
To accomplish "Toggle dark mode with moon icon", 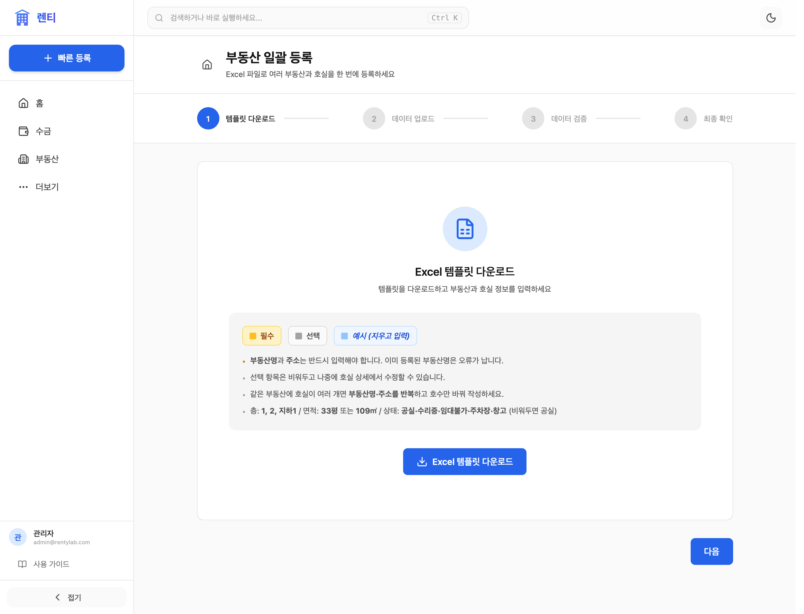I will 771,18.
